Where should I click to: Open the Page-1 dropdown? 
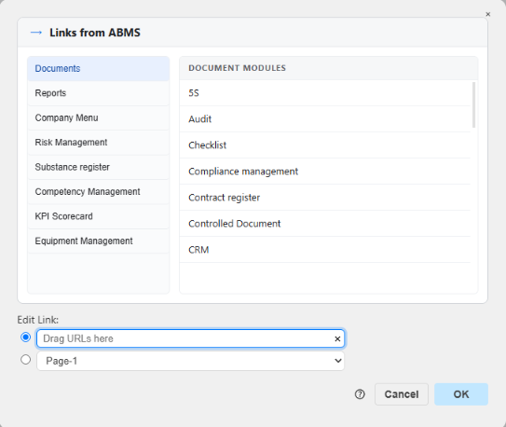tap(190, 361)
